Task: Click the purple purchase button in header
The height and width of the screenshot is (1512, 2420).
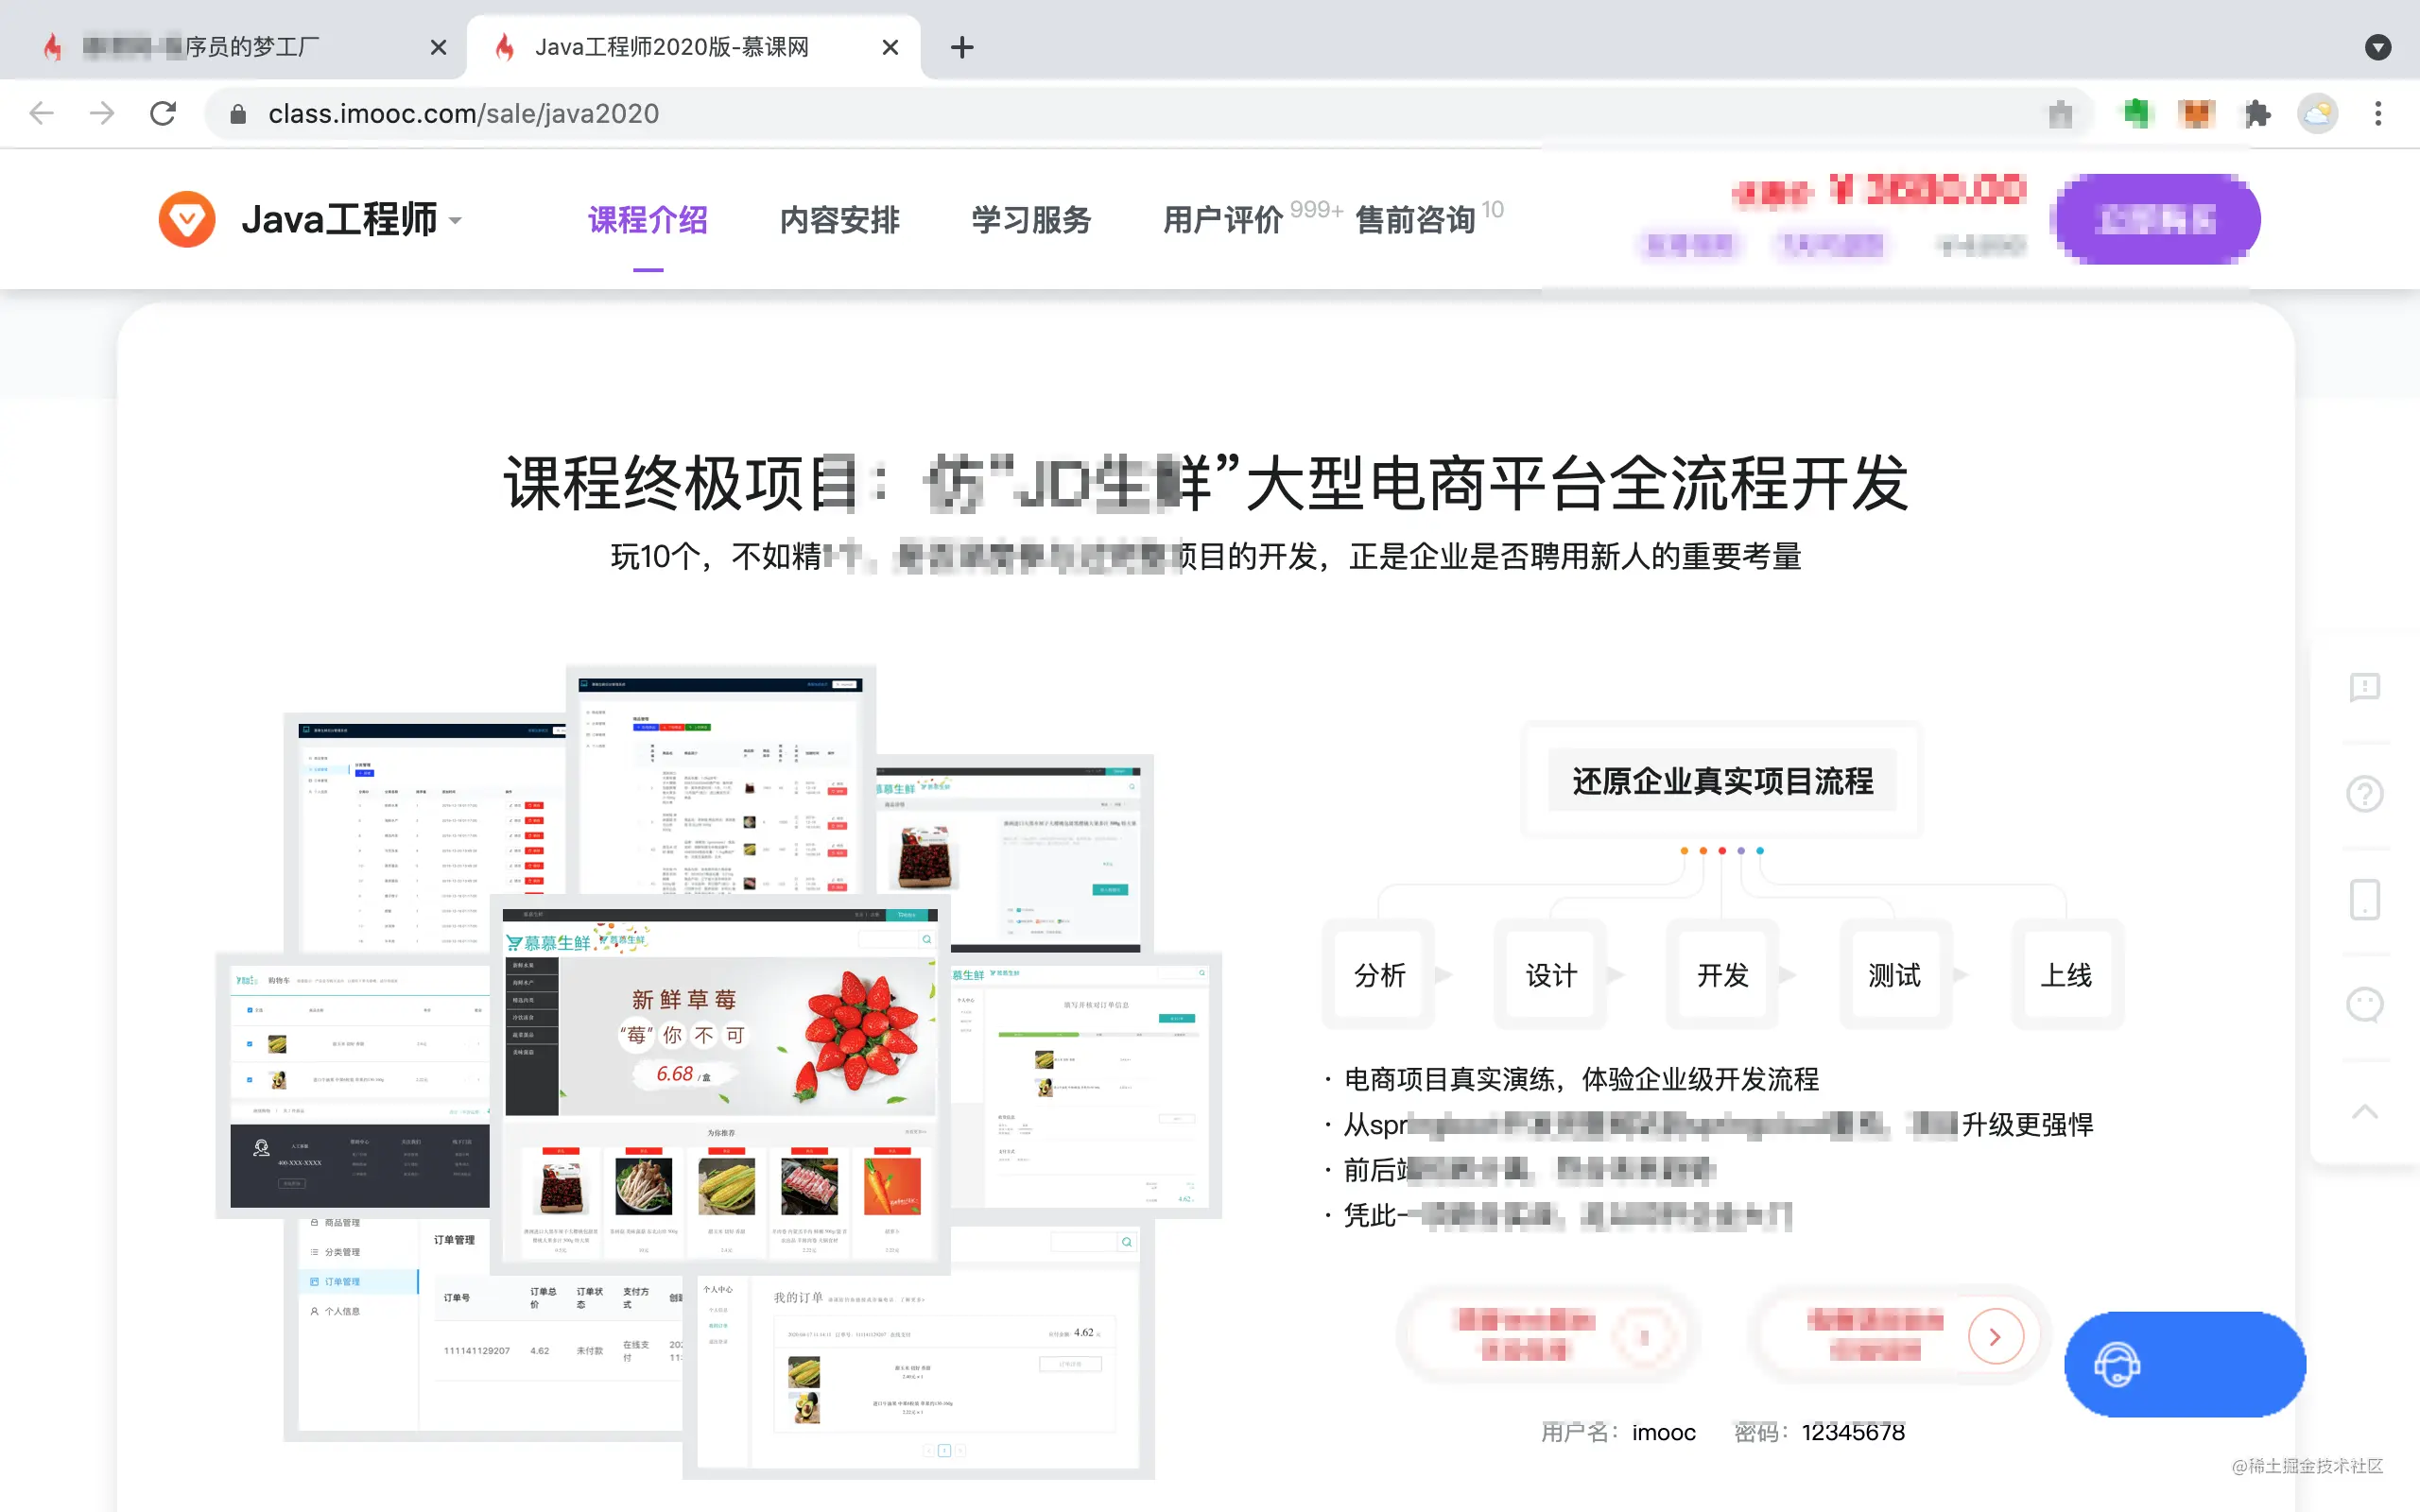Action: click(2156, 219)
